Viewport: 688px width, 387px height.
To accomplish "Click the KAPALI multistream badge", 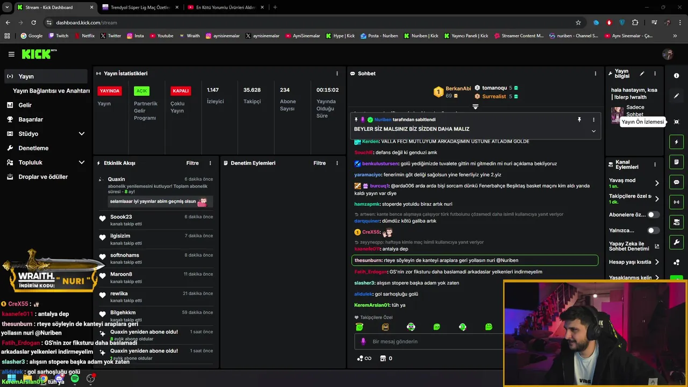I will tap(181, 91).
